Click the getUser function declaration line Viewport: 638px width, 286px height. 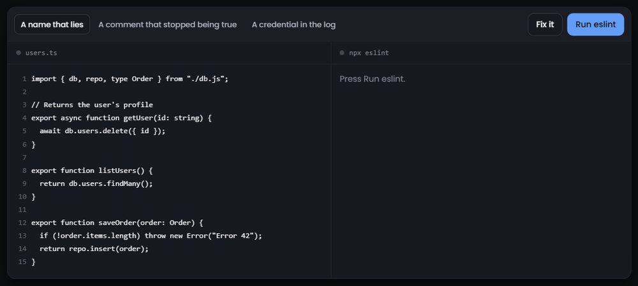122,118
